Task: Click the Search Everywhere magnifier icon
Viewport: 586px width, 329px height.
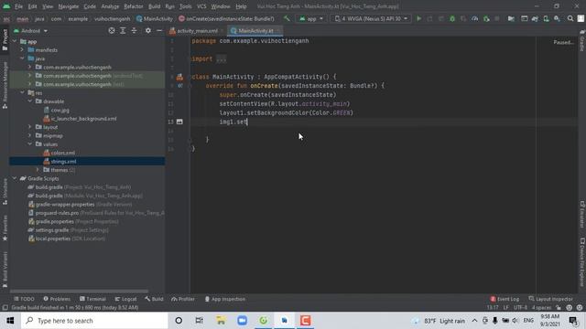Action: click(x=570, y=18)
